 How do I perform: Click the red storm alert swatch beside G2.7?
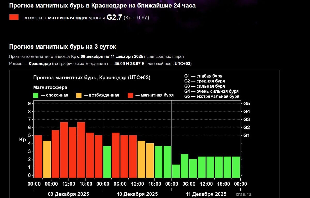point(14,17)
